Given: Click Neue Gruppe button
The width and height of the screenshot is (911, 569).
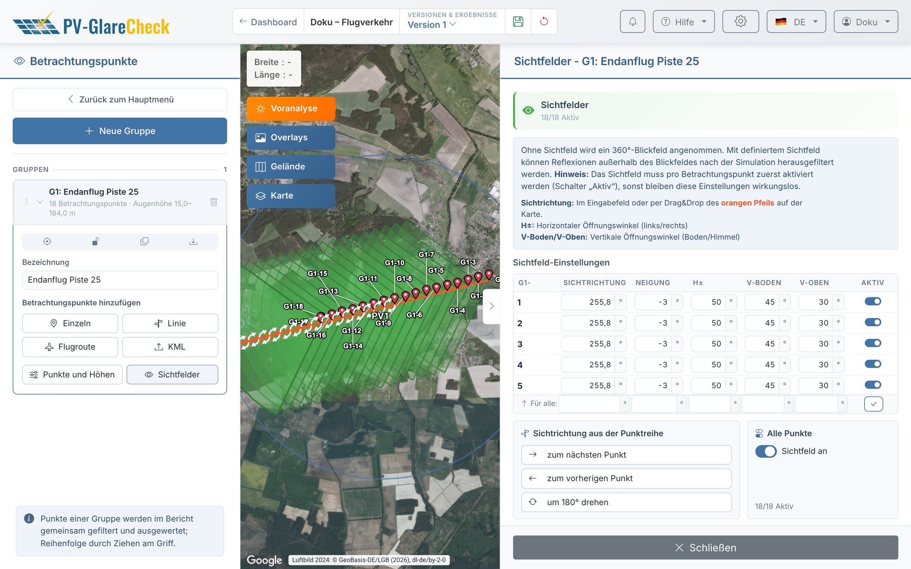Looking at the screenshot, I should tap(120, 131).
